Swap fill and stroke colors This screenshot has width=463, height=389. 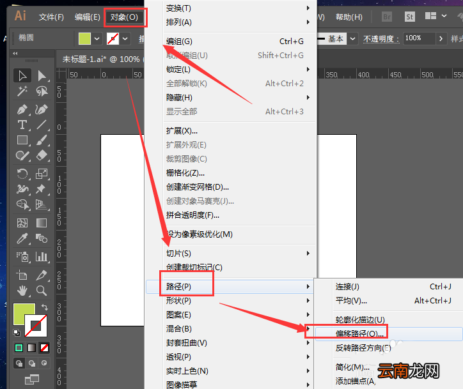45,307
